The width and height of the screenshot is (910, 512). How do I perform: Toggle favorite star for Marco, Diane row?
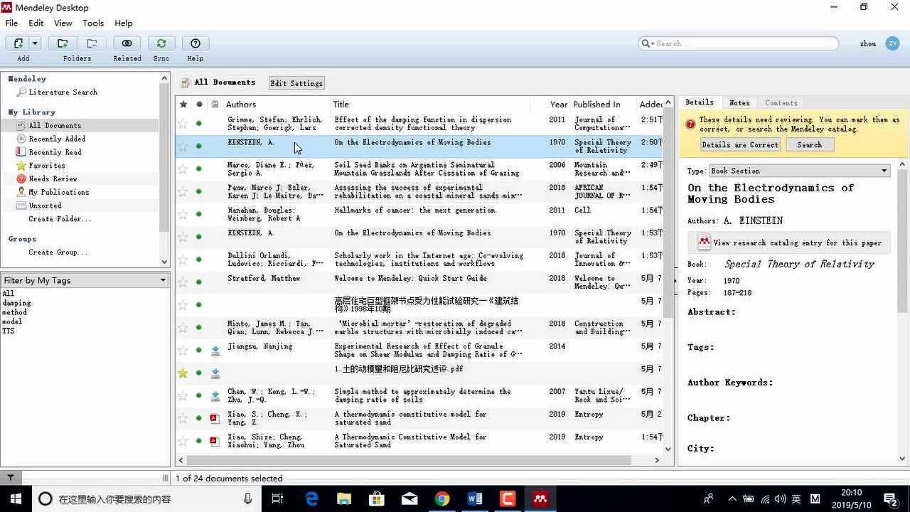[183, 169]
